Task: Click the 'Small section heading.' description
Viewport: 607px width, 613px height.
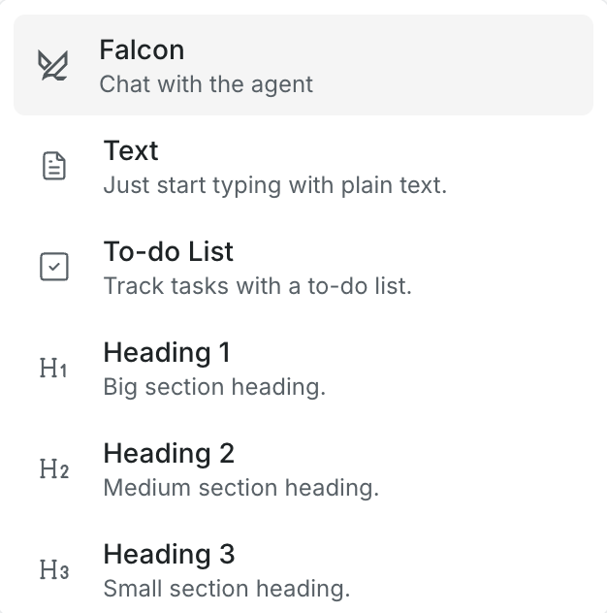Action: (x=226, y=588)
